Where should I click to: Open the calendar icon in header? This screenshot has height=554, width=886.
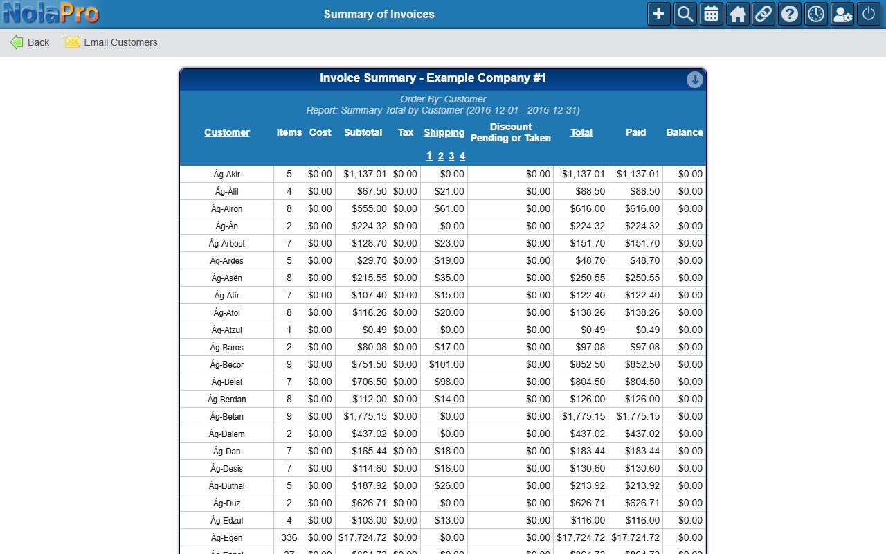pos(712,14)
